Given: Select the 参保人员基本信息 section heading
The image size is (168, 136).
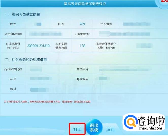Looking at the screenshot, I should tap(22, 14).
